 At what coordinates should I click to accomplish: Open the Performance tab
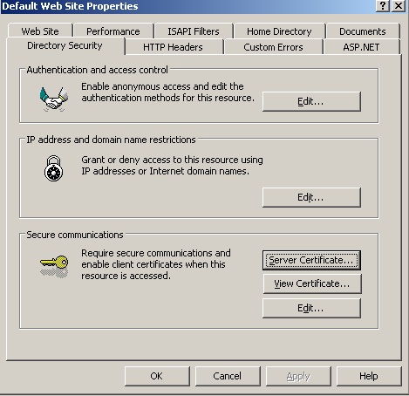click(113, 31)
